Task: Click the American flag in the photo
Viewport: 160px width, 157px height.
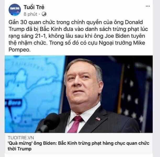Action: [x=135, y=97]
